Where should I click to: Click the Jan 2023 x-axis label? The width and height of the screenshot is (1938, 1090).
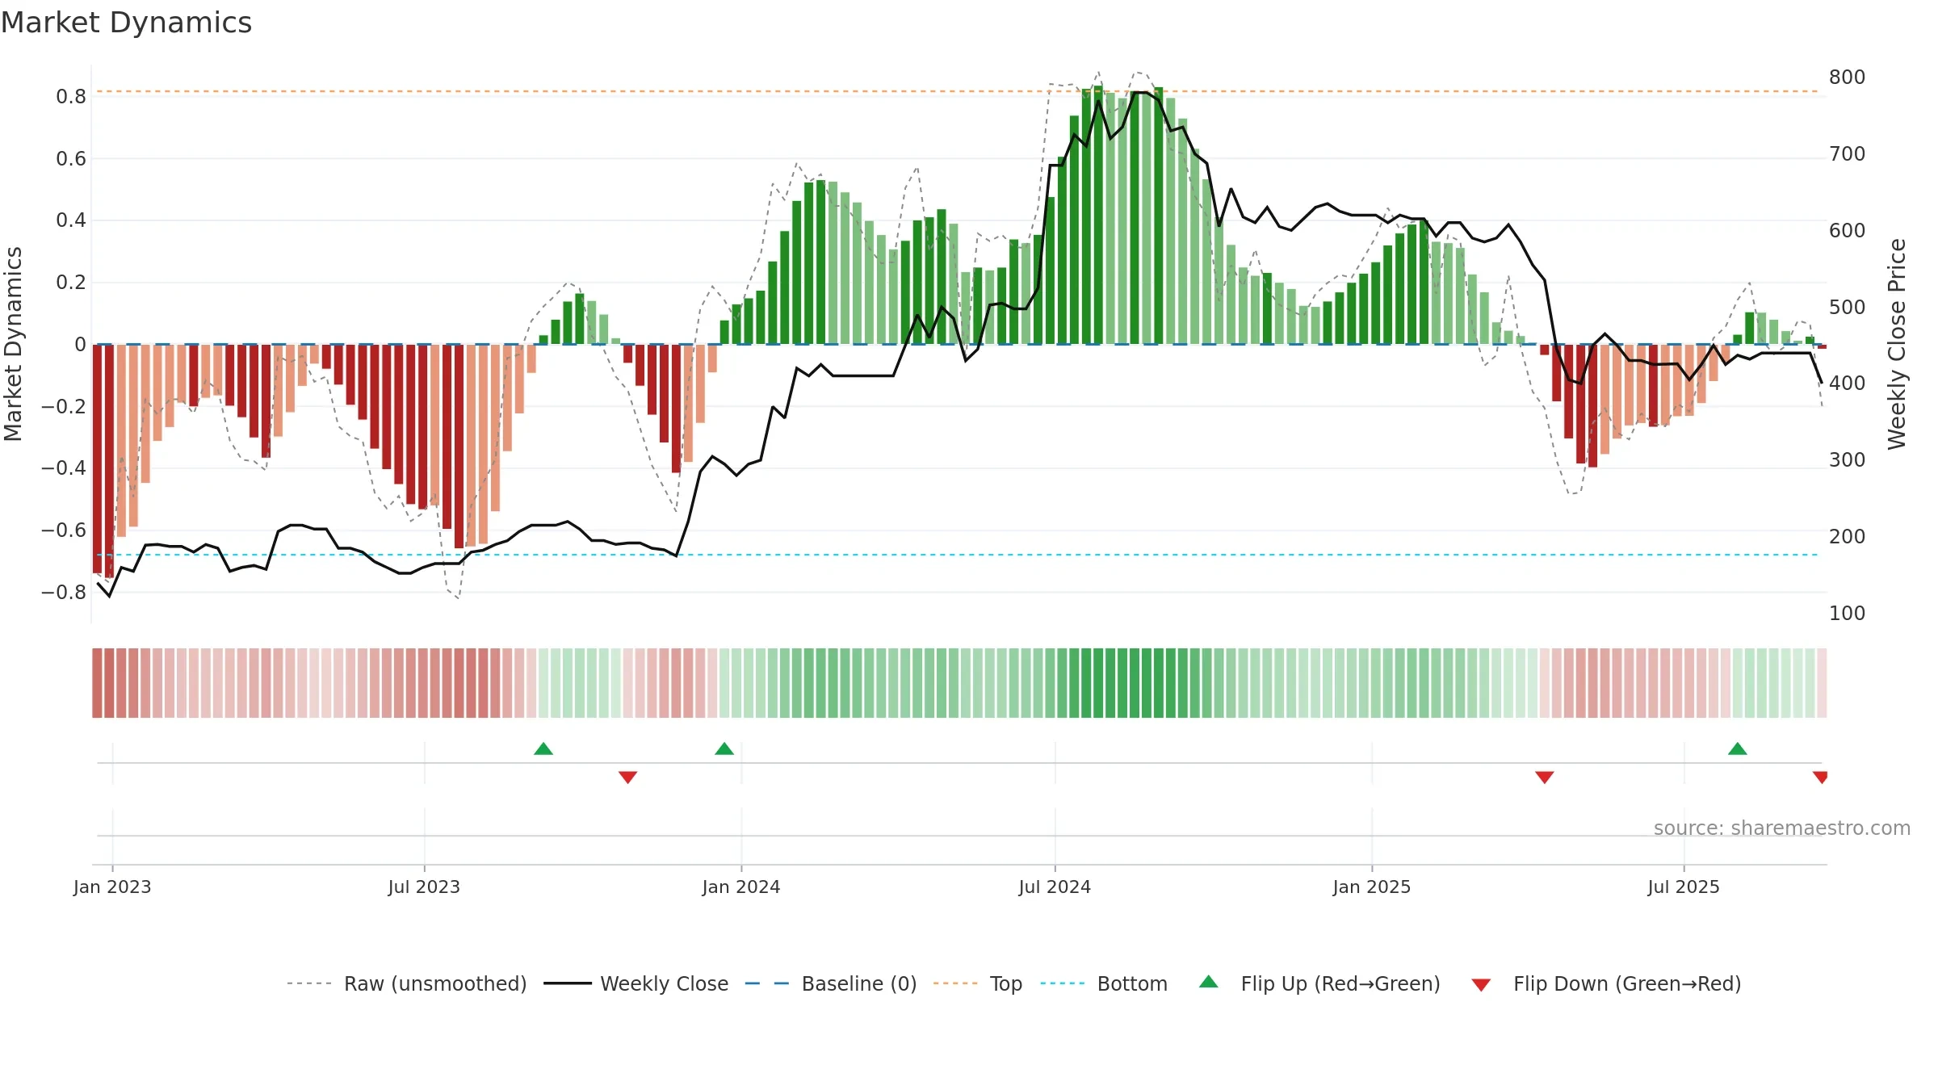tap(112, 887)
